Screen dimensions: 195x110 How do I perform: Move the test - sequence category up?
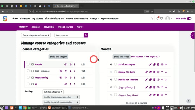(66, 71)
